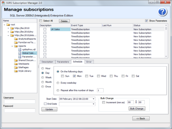172x129 pixels.
Task: Open the Start Date dropdown arrow
Action: click(x=93, y=99)
